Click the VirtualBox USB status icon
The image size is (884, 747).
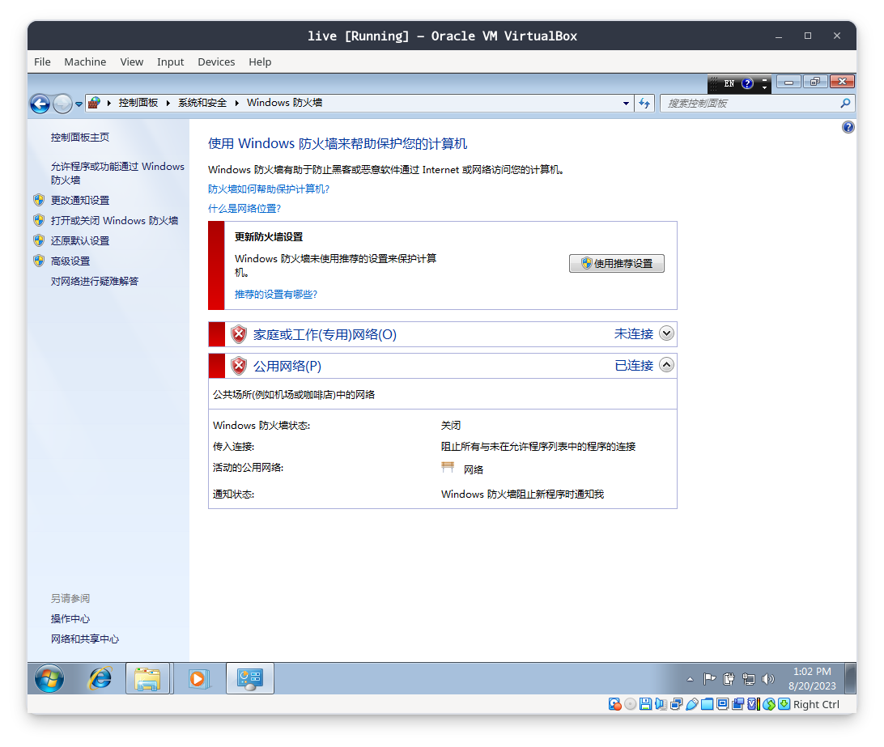(692, 704)
